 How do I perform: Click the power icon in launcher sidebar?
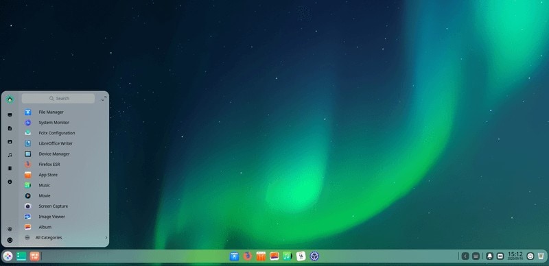click(x=10, y=240)
